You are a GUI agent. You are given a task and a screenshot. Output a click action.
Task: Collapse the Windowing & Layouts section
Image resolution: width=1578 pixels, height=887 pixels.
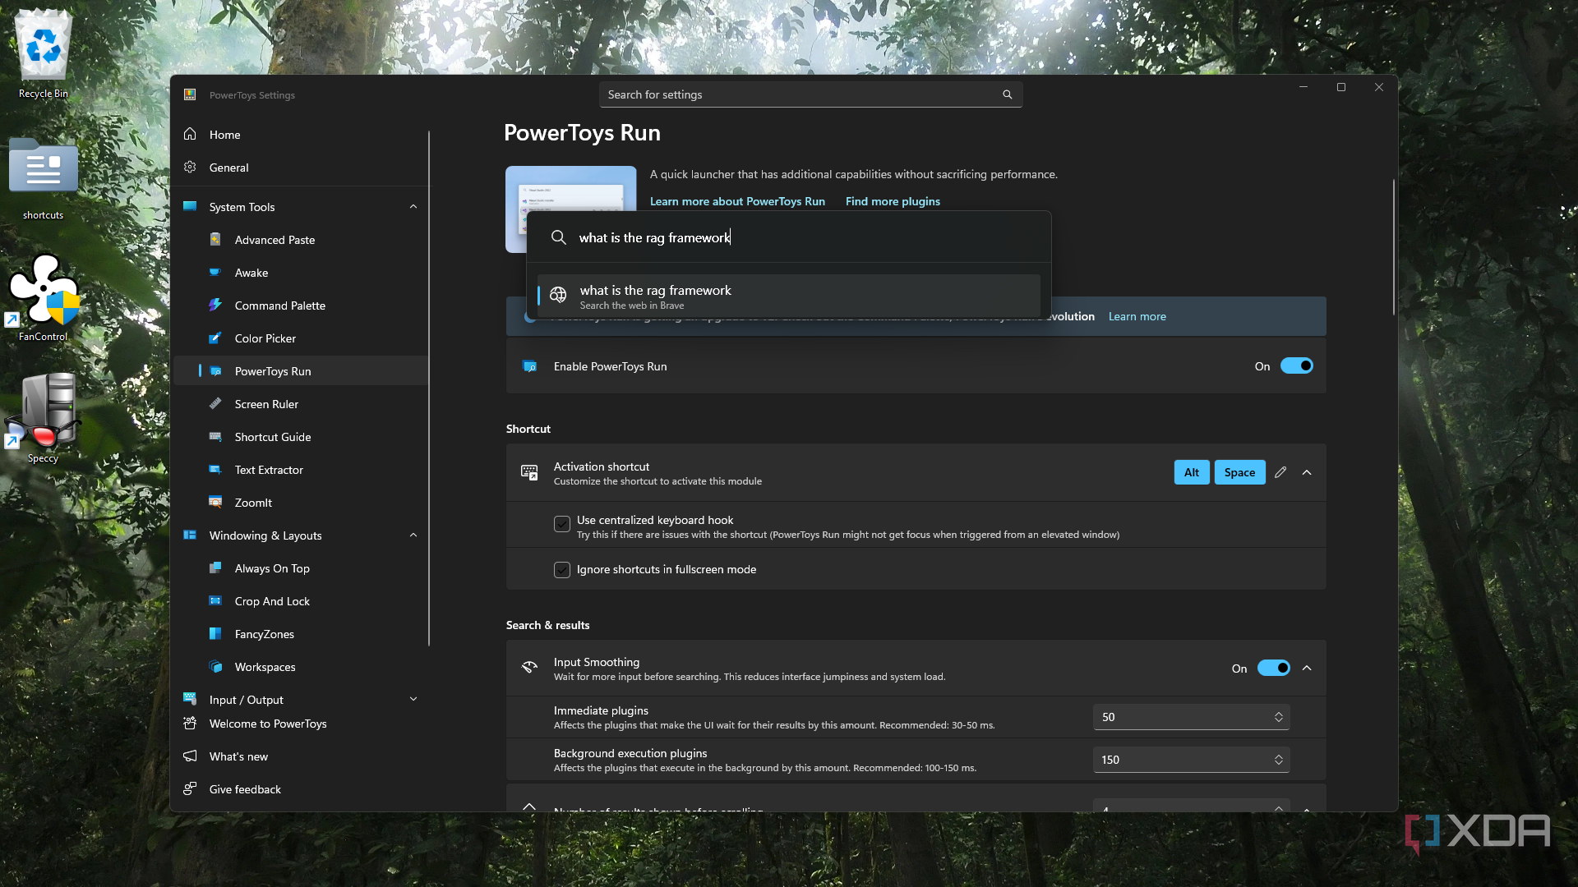coord(413,535)
